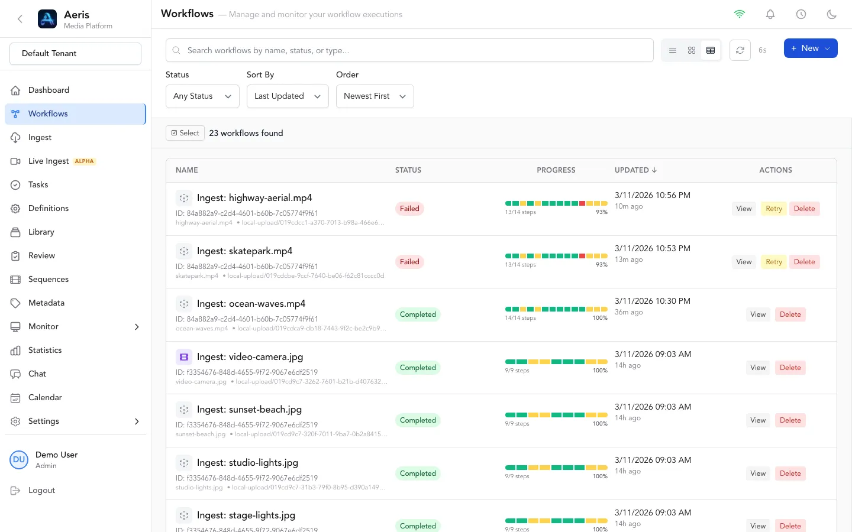Screen dimensions: 852x532
Task: Open the Definitions page
Action: coord(75,208)
